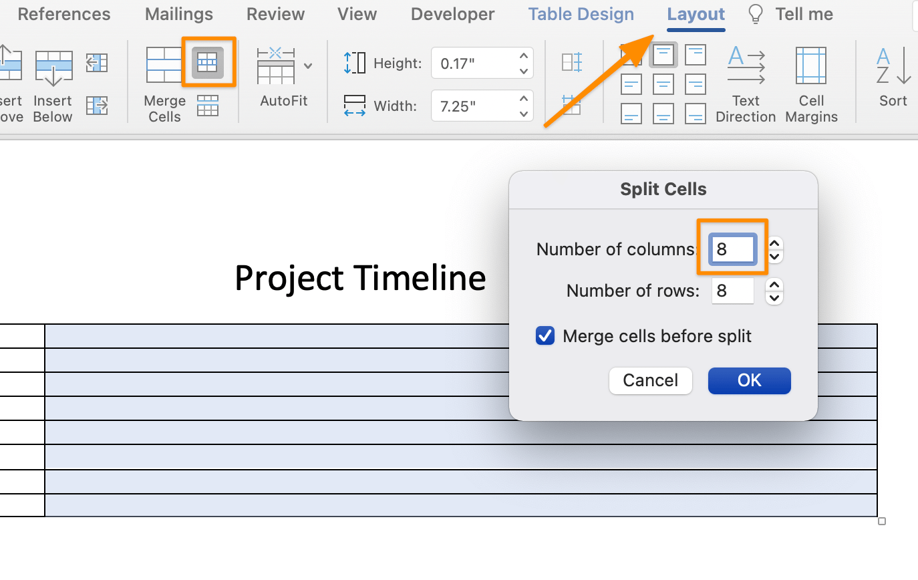The width and height of the screenshot is (918, 580).
Task: Select the Align Top Right icon
Action: coord(696,55)
